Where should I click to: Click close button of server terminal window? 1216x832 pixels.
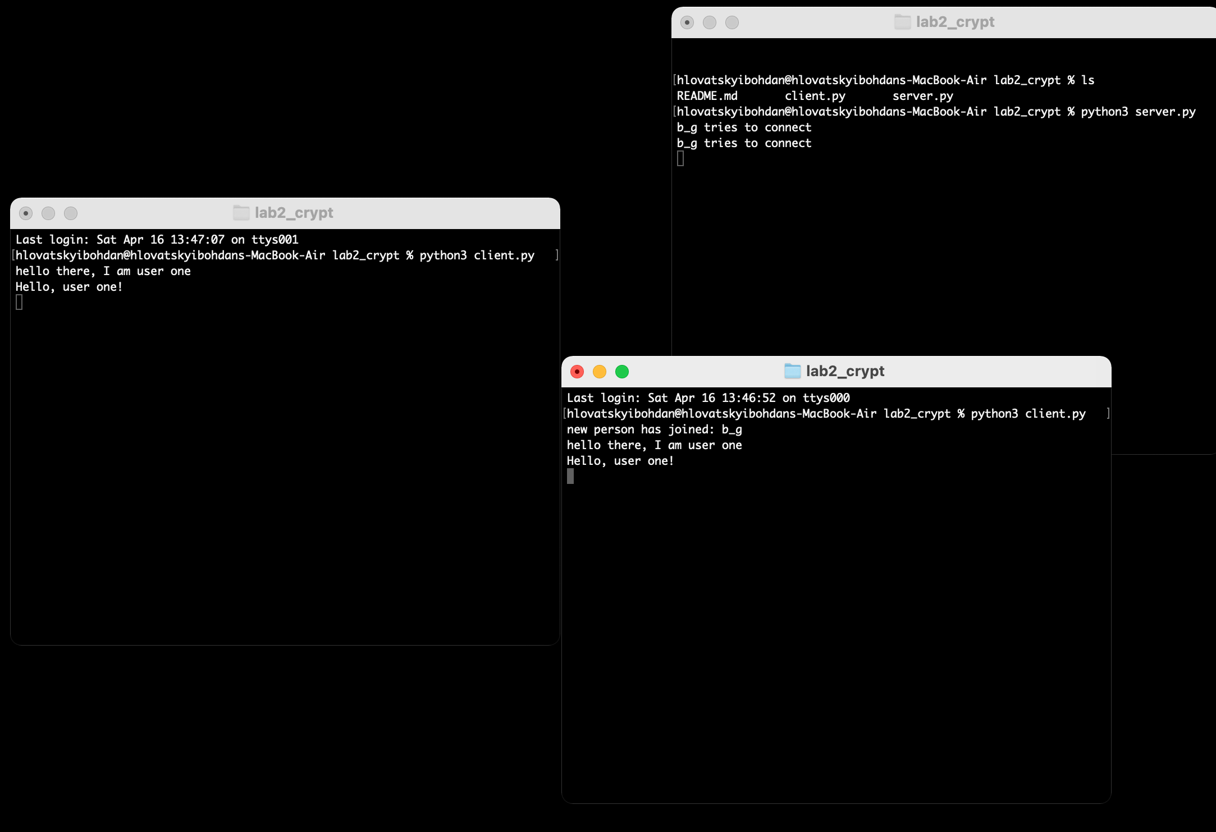pyautogui.click(x=687, y=22)
